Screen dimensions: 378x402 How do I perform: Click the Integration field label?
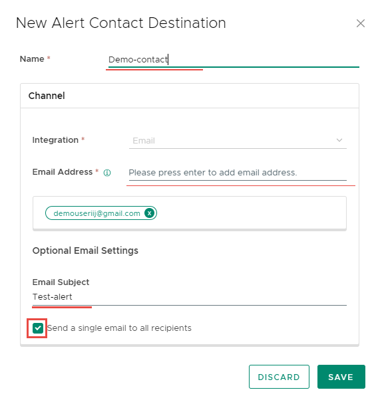tap(55, 140)
